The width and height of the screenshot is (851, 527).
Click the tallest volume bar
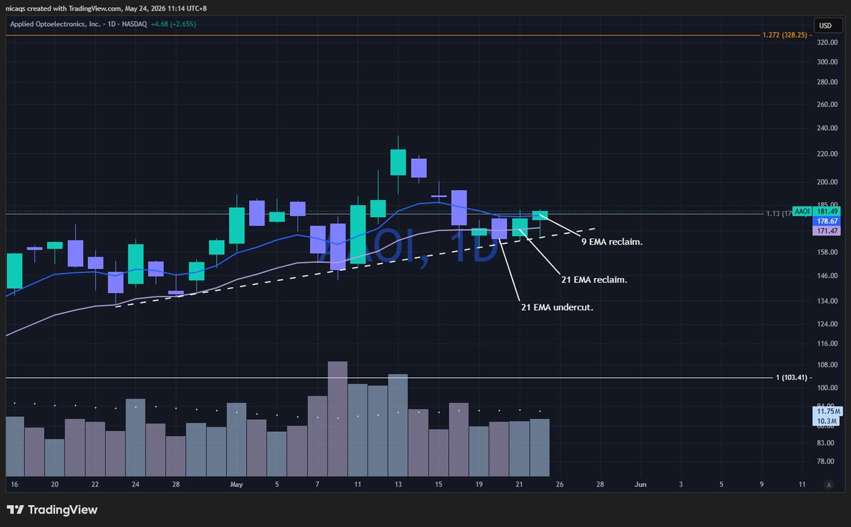(338, 418)
